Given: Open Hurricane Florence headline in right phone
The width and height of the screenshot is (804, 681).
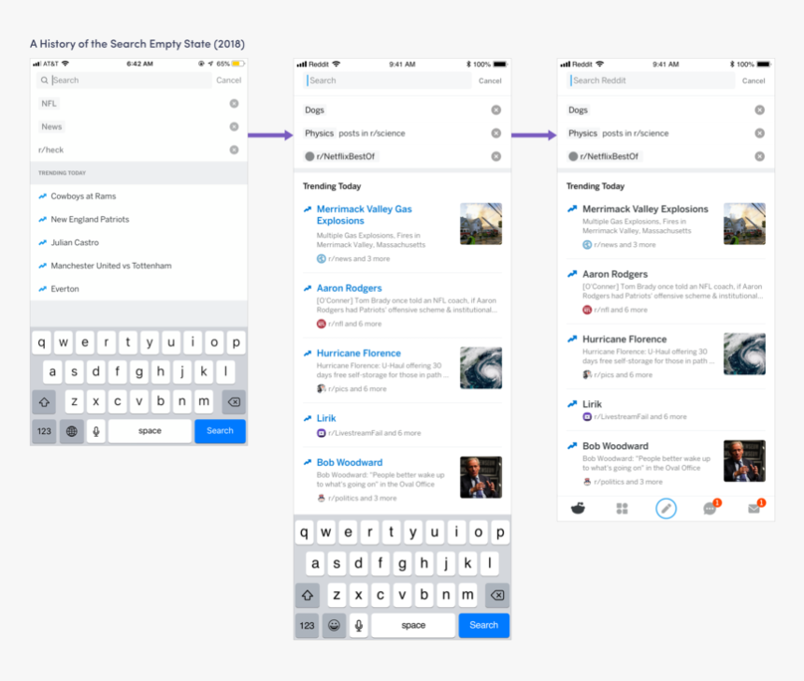Looking at the screenshot, I should 624,340.
